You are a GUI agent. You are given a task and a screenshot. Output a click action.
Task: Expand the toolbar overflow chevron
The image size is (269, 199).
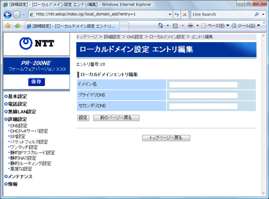pyautogui.click(x=264, y=23)
